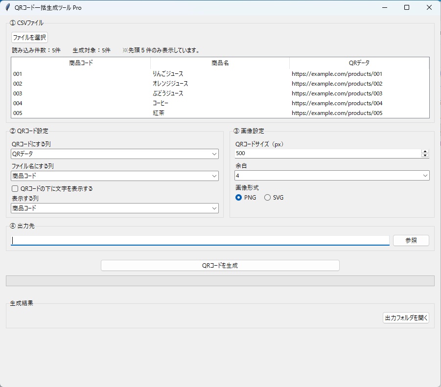The height and width of the screenshot is (387, 441).
Task: Click the 出力フォルダを開く button
Action: click(x=406, y=318)
